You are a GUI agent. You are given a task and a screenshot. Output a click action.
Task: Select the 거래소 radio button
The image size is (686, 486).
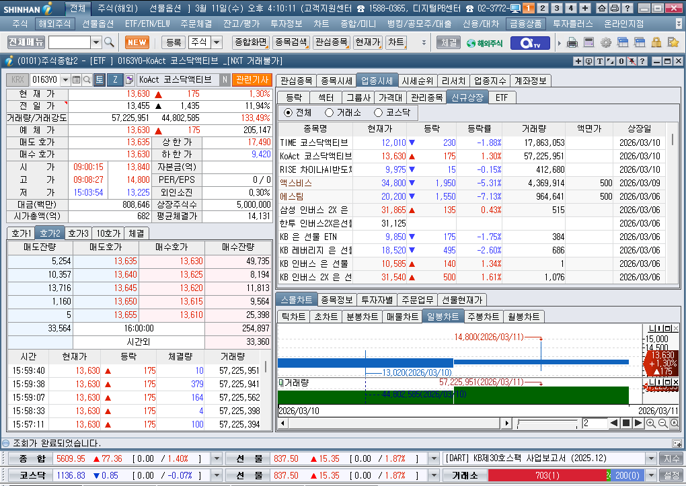click(x=329, y=113)
